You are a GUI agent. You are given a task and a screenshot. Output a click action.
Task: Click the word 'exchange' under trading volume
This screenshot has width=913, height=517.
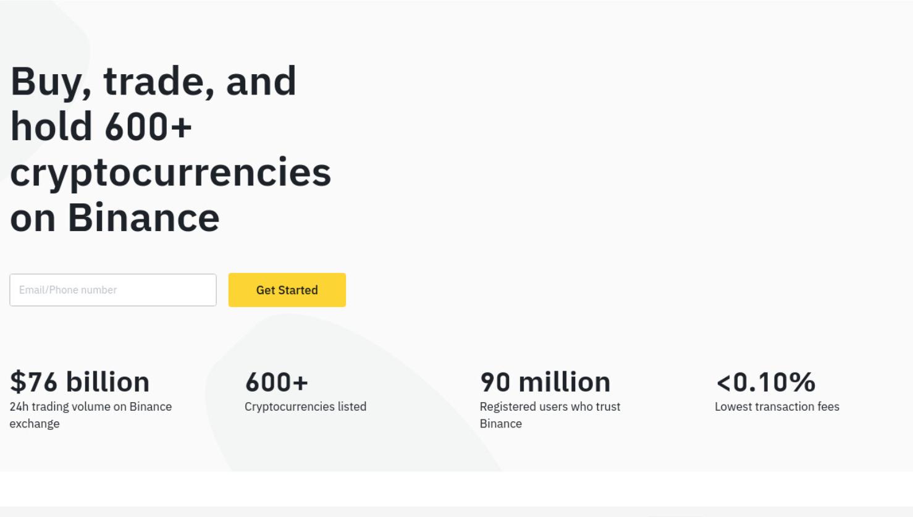35,424
